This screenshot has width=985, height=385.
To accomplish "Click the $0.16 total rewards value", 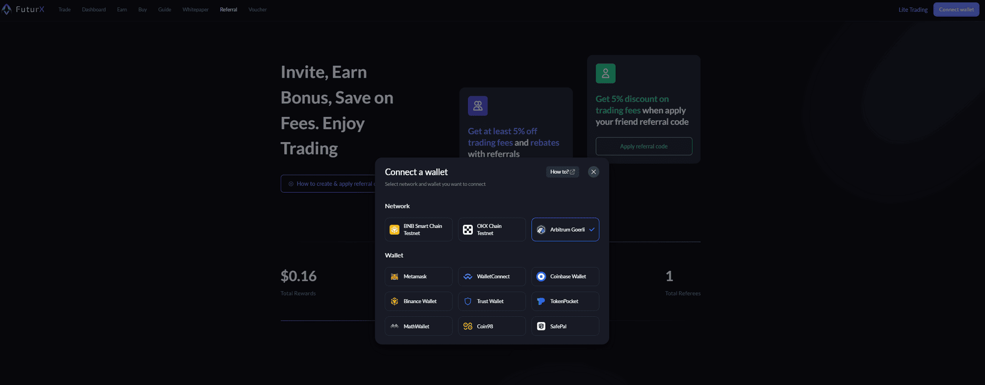I will tap(298, 276).
